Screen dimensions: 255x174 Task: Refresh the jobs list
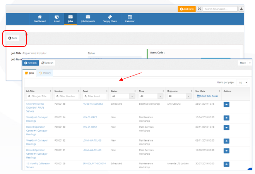[47, 63]
